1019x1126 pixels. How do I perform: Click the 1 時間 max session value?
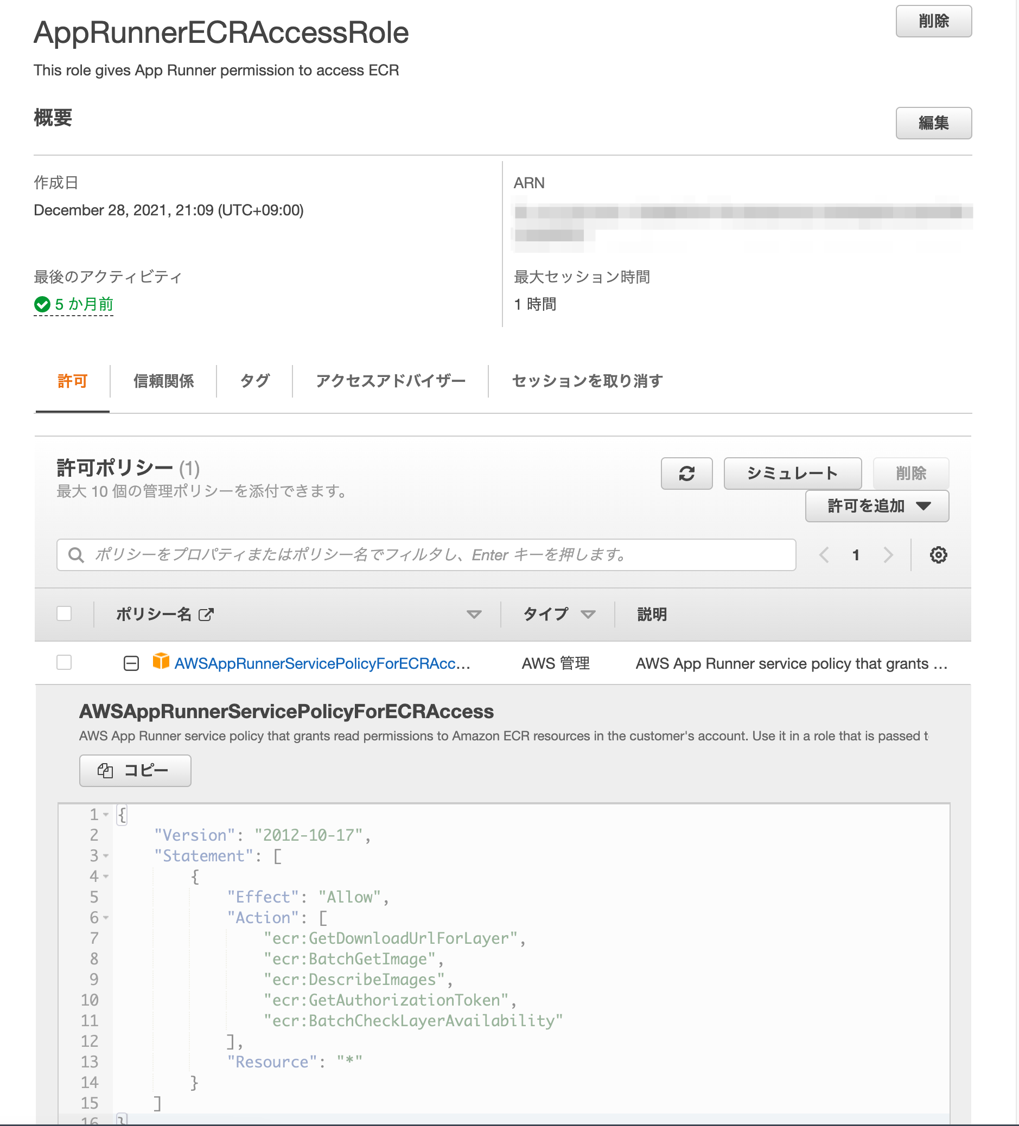click(534, 304)
